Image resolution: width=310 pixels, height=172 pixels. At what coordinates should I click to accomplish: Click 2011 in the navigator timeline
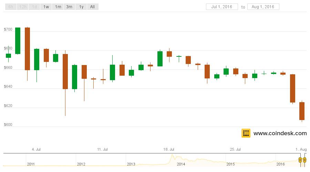click(31, 164)
